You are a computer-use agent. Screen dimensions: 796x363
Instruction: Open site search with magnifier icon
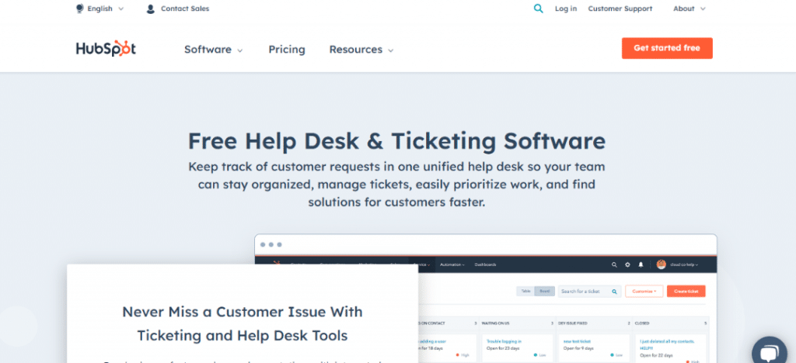pos(538,9)
